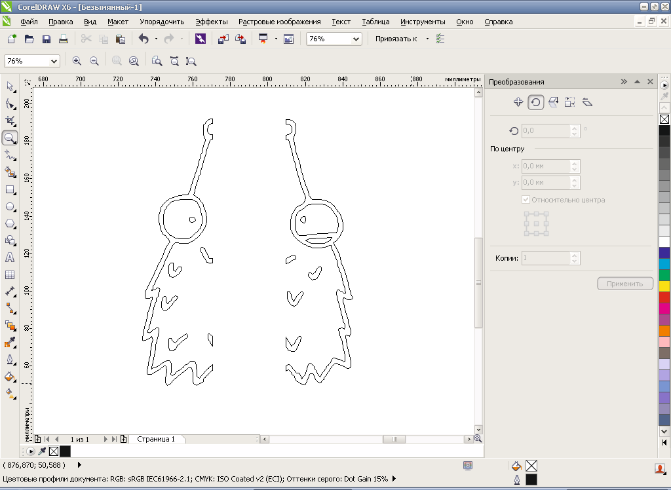The width and height of the screenshot is (671, 490).
Task: Expand color profile status bar arrow
Action: click(x=394, y=479)
